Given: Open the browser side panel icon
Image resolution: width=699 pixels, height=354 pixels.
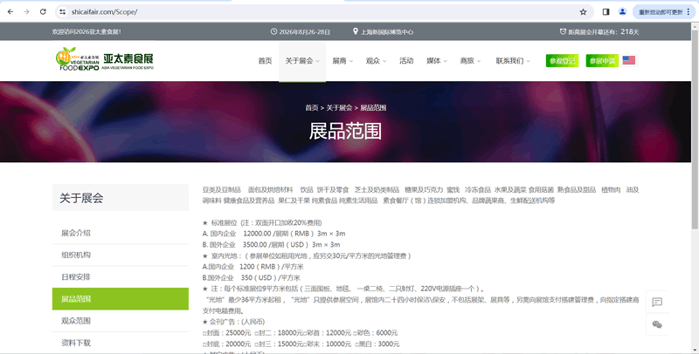Looking at the screenshot, I should [x=606, y=12].
